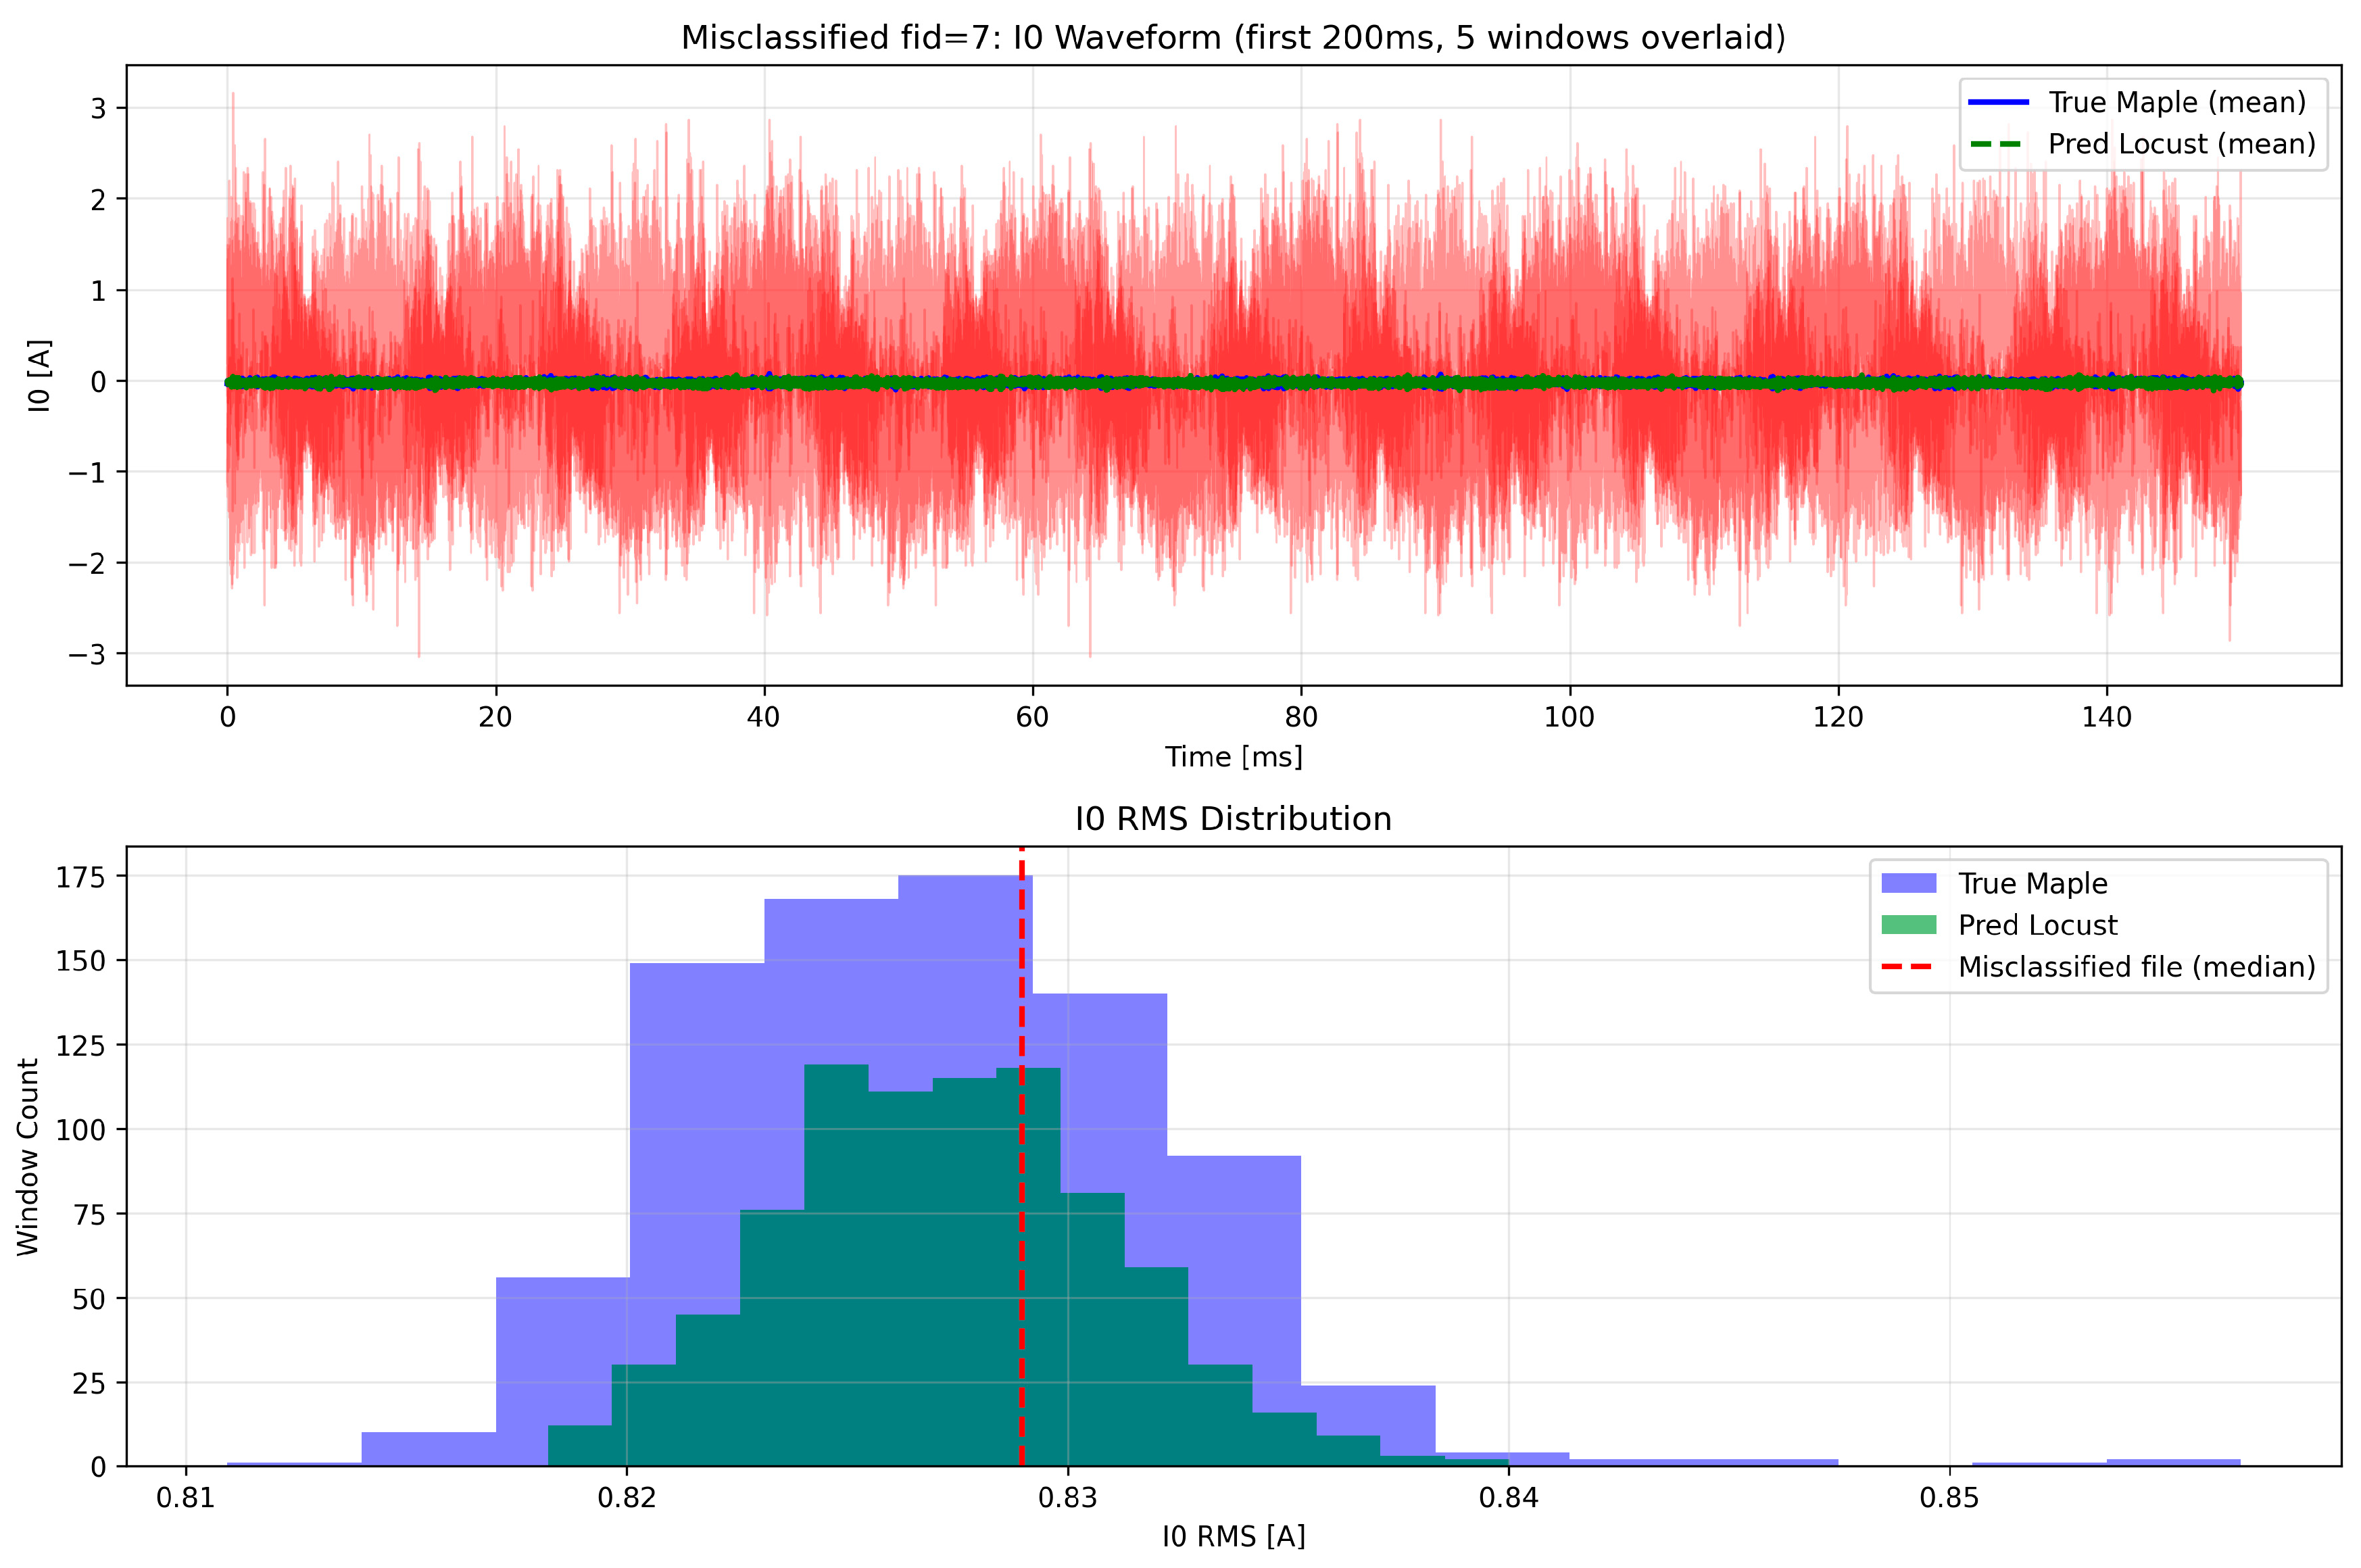Click the waveform y-axis tick label "2"
Image resolution: width=2361 pixels, height=1568 pixels.
click(98, 199)
